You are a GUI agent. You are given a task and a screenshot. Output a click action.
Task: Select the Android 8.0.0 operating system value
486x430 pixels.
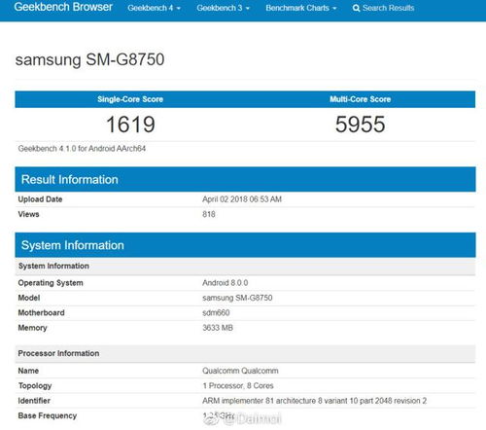click(x=226, y=283)
